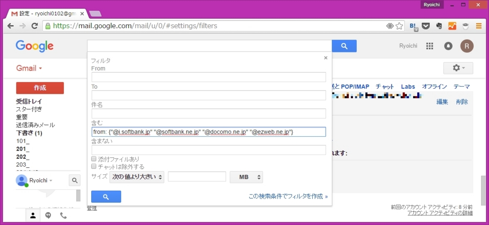489x225 pixels.
Task: Switch to the テーマ settings tab
Action: [x=462, y=86]
